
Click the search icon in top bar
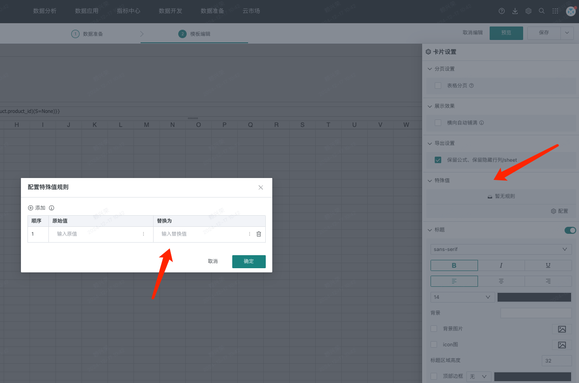point(542,11)
